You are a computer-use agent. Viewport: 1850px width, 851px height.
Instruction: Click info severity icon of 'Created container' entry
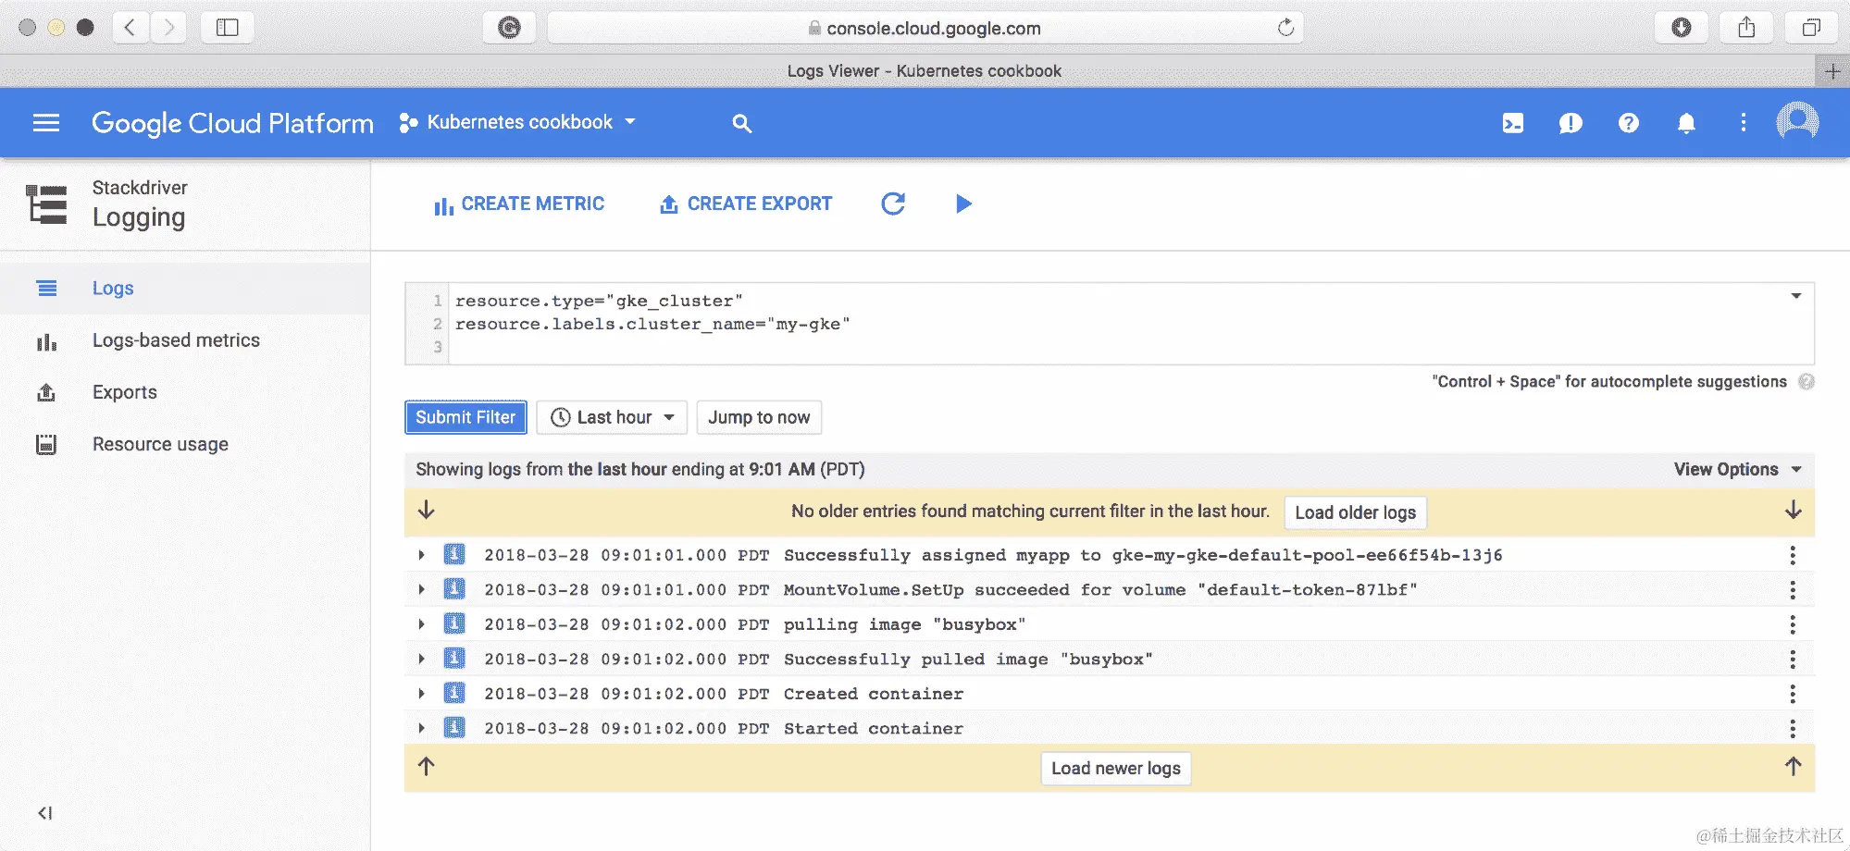[454, 693]
